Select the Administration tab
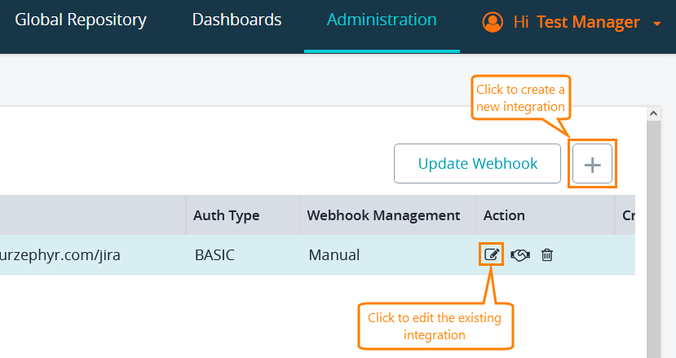Viewport: 676px width, 358px height. [x=382, y=20]
